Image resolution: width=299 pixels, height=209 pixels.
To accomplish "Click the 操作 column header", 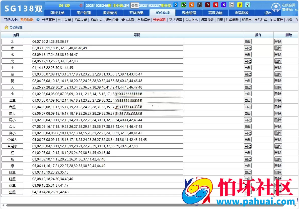I will click(x=258, y=35).
